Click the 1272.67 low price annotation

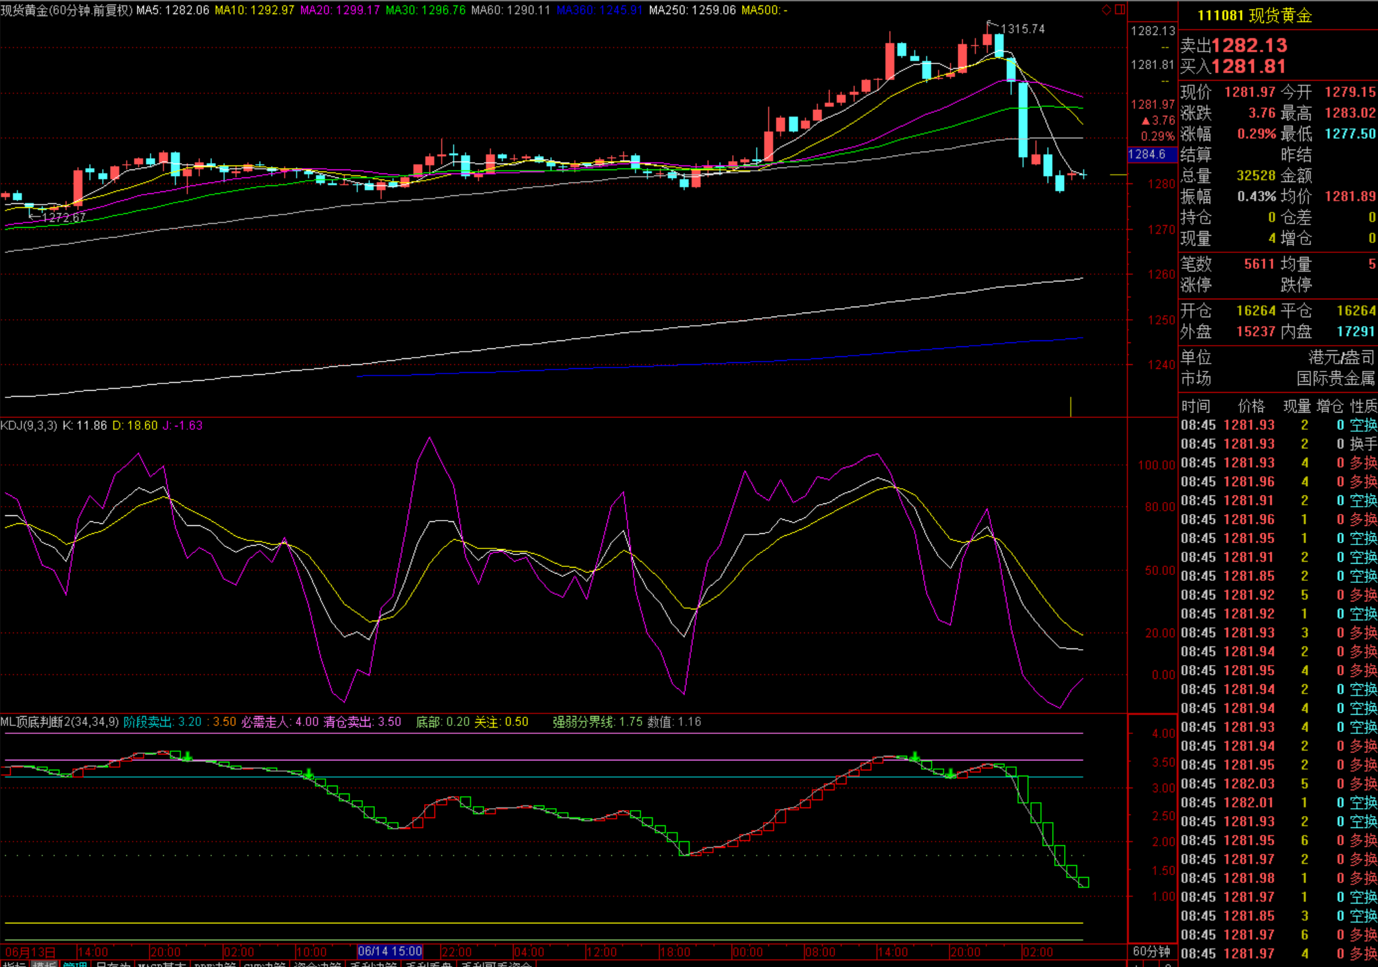point(64,217)
